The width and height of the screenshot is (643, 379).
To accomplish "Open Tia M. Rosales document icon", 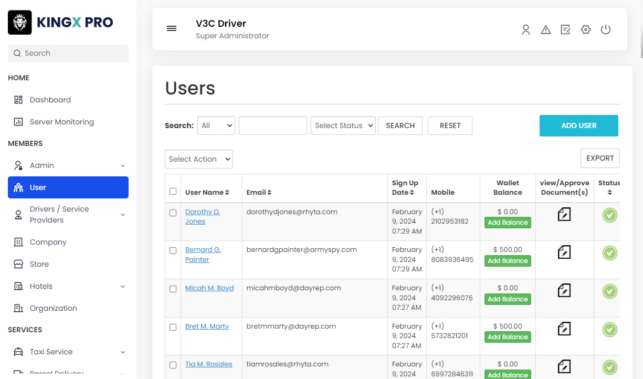I will click(564, 366).
